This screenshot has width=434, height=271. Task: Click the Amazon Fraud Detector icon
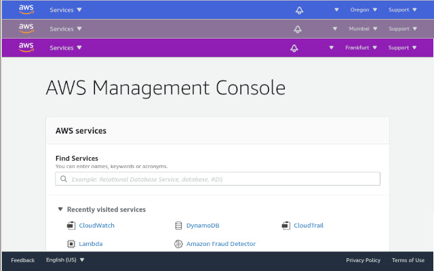point(179,244)
